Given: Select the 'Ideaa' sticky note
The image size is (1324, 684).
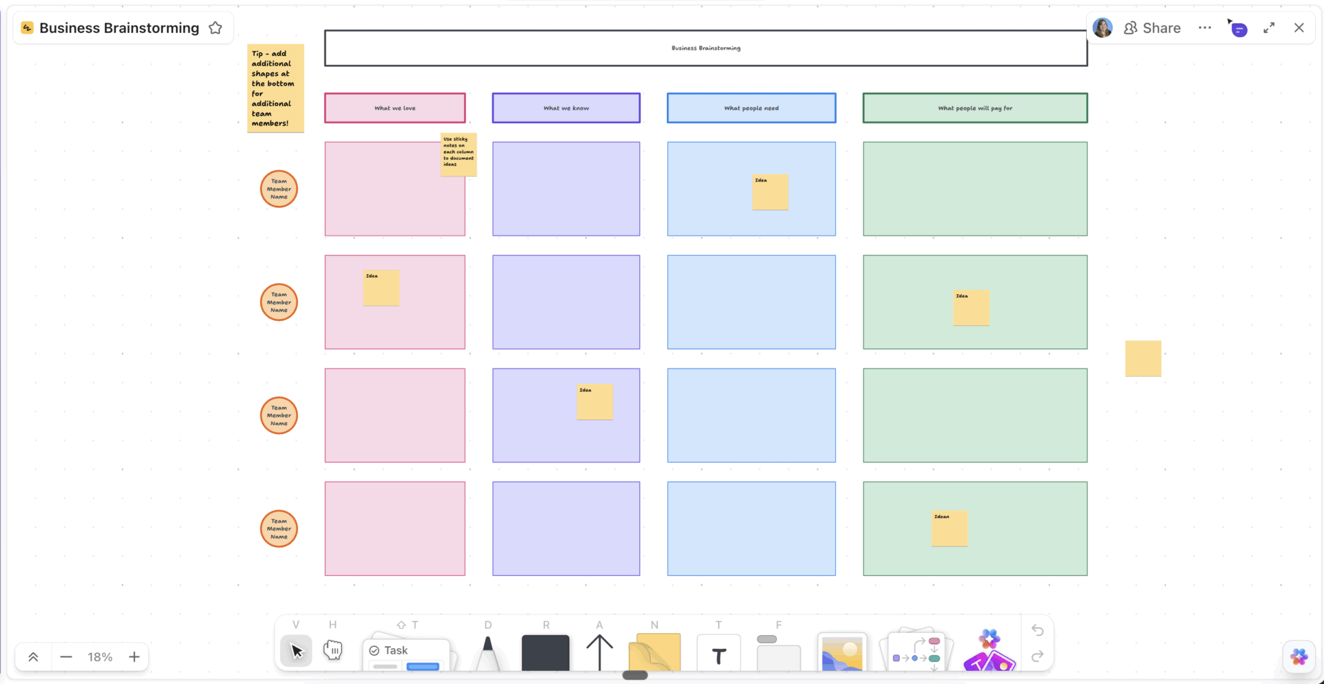Looking at the screenshot, I should 950,528.
